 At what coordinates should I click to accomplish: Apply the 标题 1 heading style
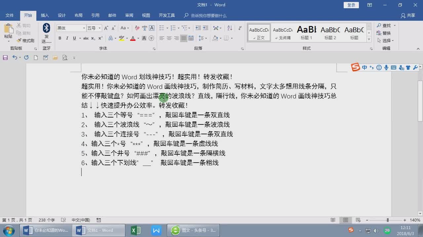pos(306,33)
